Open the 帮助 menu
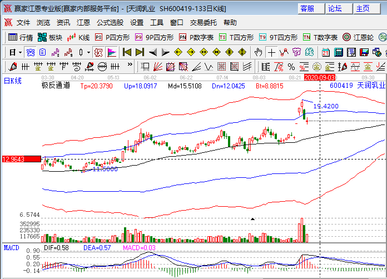The width and height of the screenshot is (387, 279). click(x=230, y=23)
